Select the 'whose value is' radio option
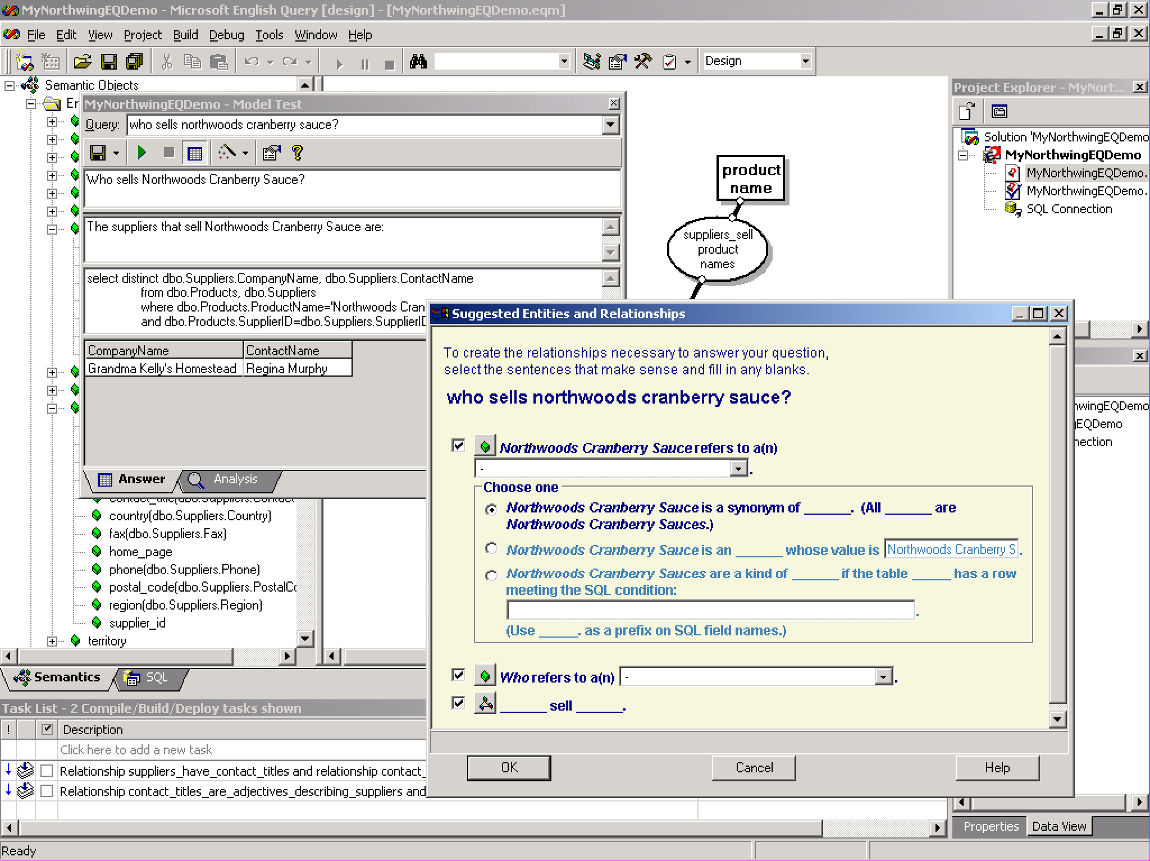The width and height of the screenshot is (1150, 861). tap(491, 548)
